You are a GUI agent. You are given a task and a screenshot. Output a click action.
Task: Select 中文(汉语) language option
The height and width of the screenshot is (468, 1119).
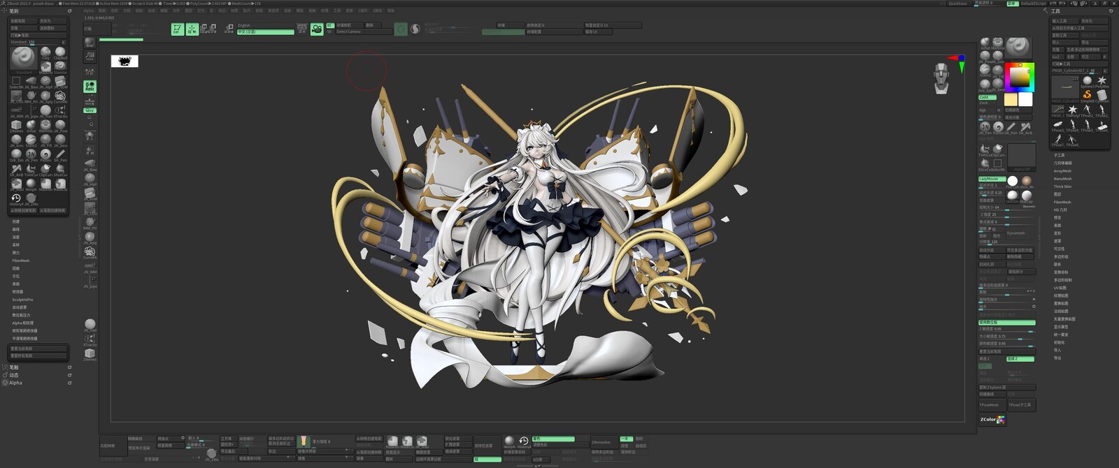(x=265, y=31)
